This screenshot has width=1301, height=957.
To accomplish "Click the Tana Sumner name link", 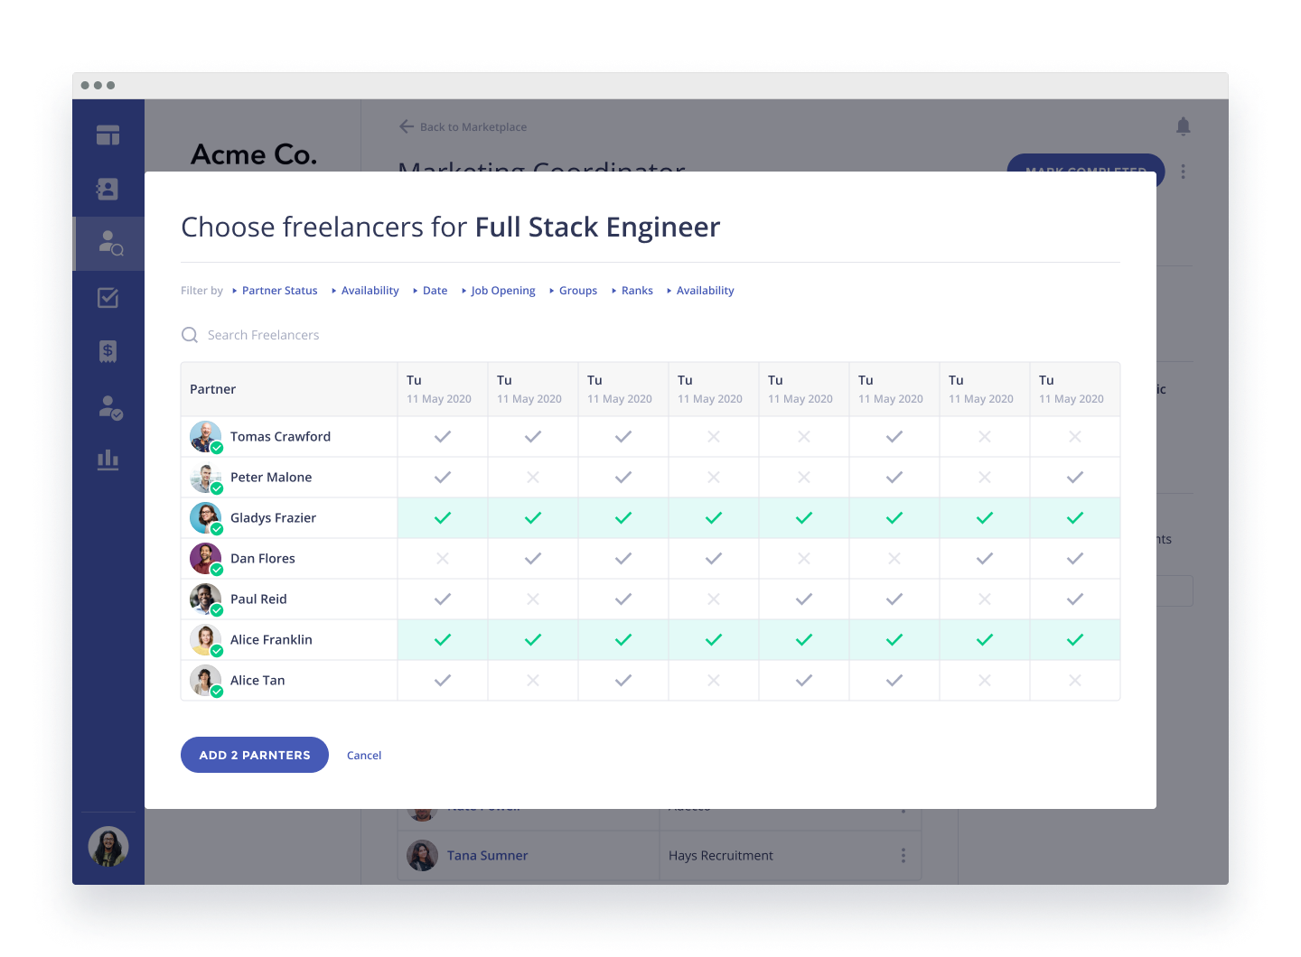I will click(x=487, y=855).
